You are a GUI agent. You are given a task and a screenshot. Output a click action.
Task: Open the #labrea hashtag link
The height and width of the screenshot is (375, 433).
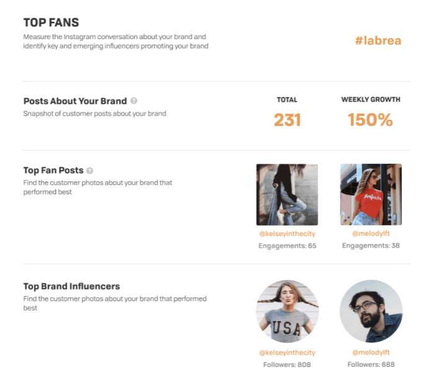(378, 41)
